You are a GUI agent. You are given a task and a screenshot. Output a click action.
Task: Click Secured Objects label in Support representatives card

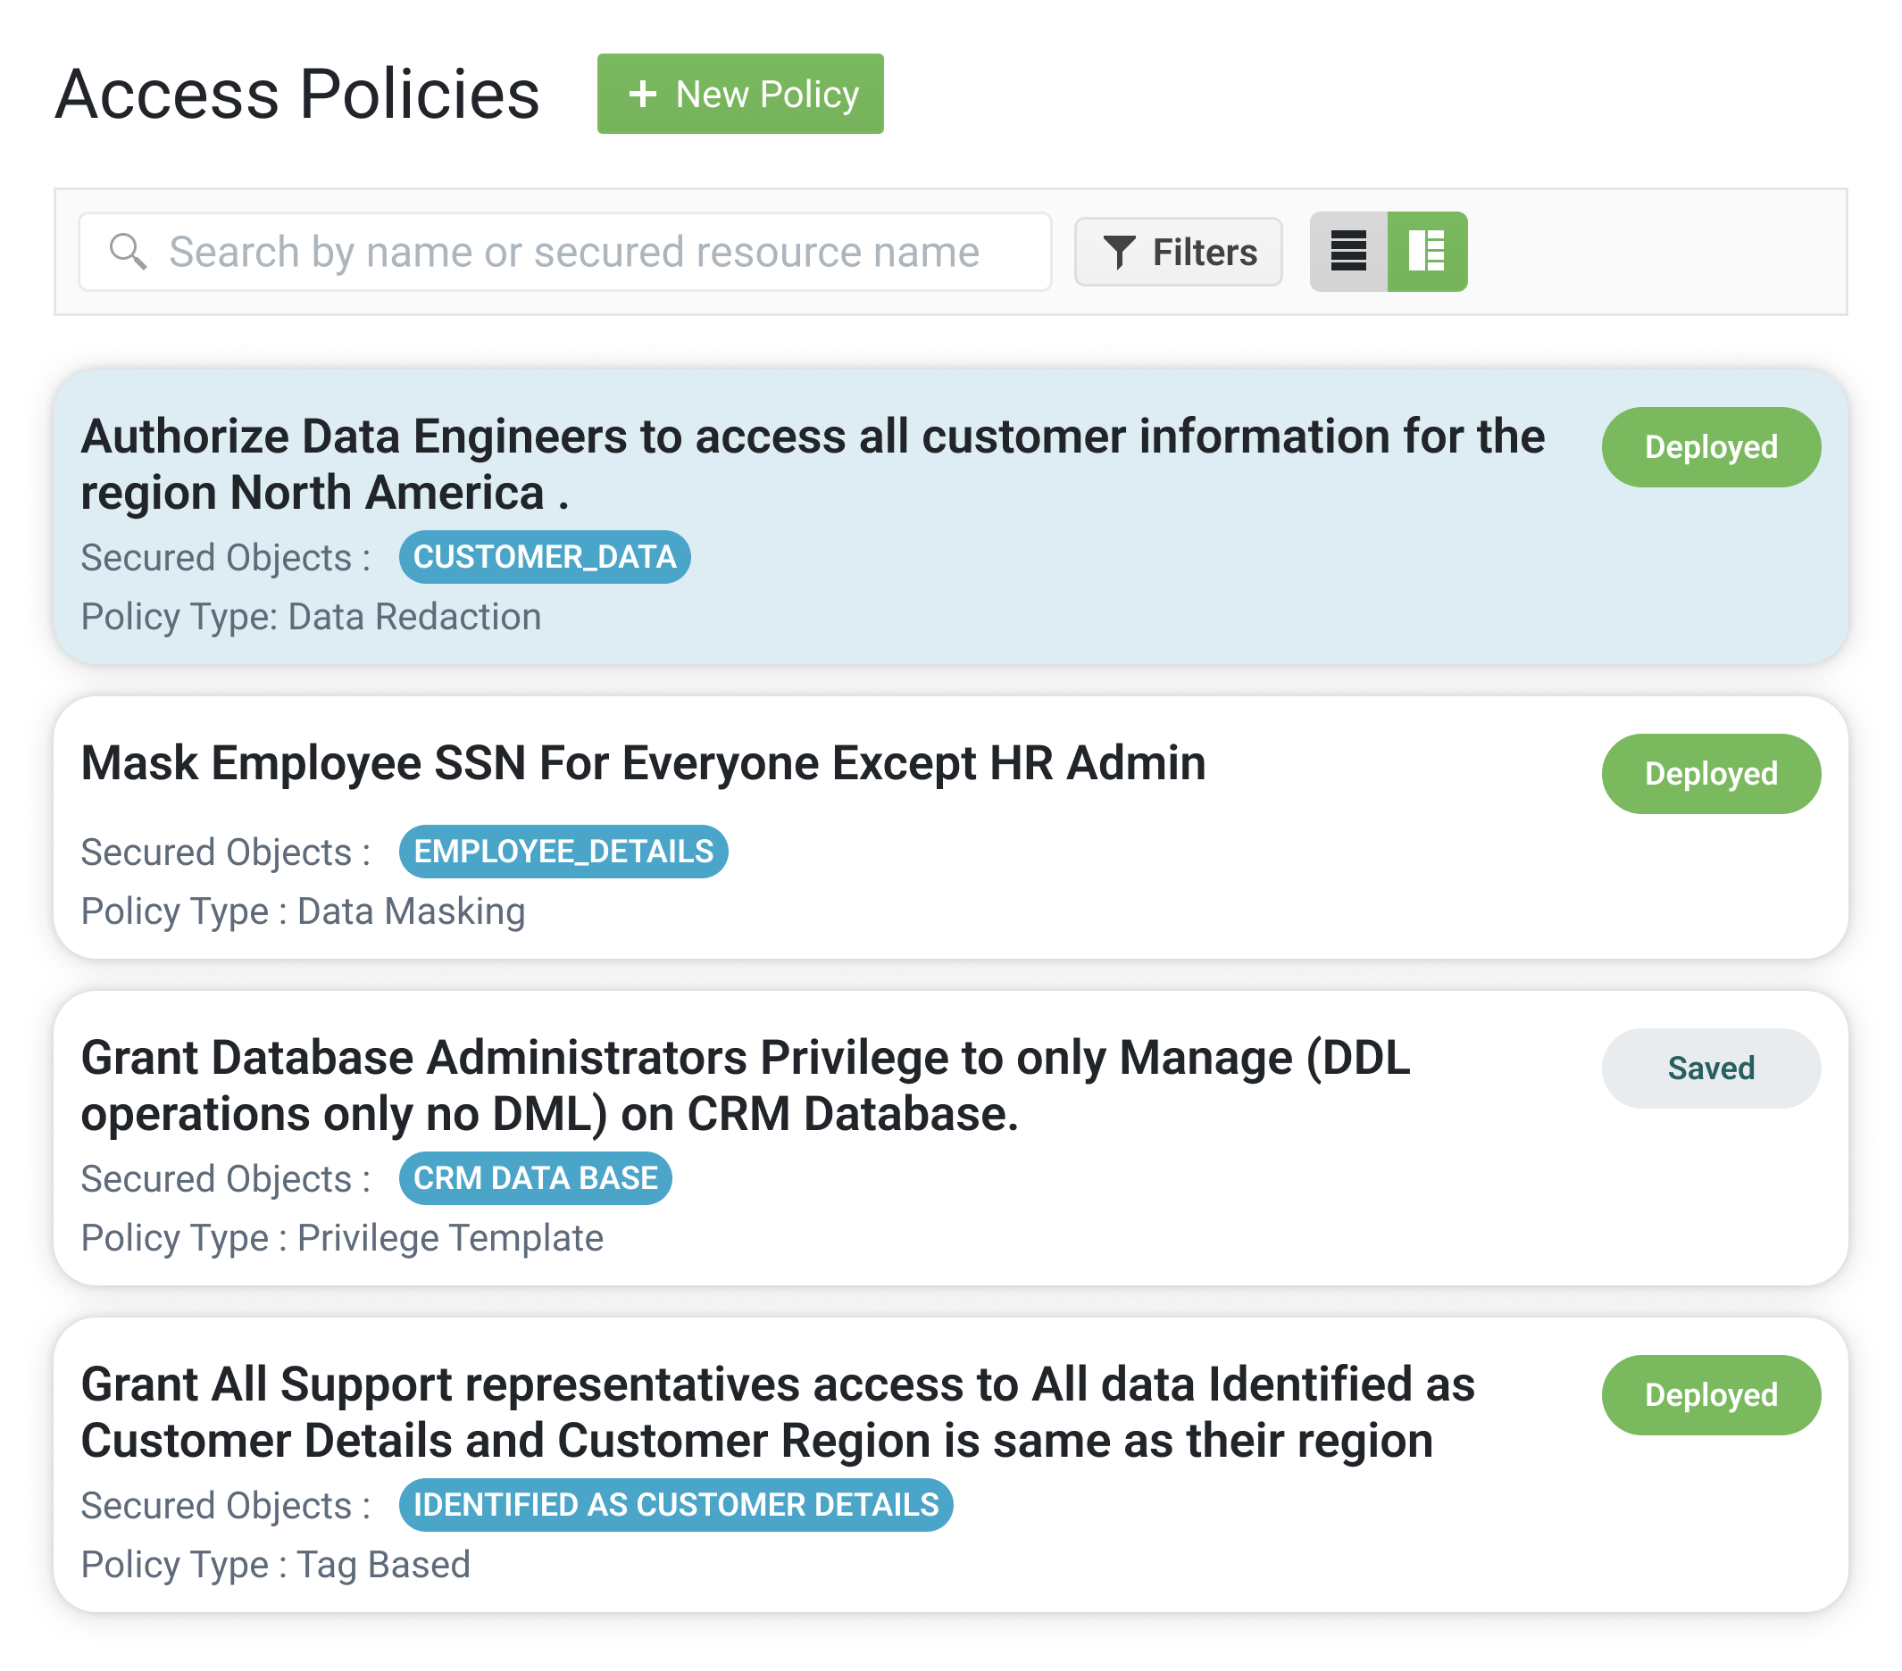tap(225, 1507)
